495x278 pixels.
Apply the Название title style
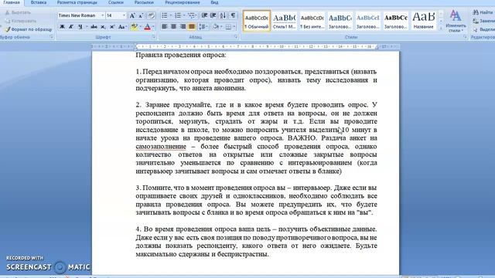point(424,21)
